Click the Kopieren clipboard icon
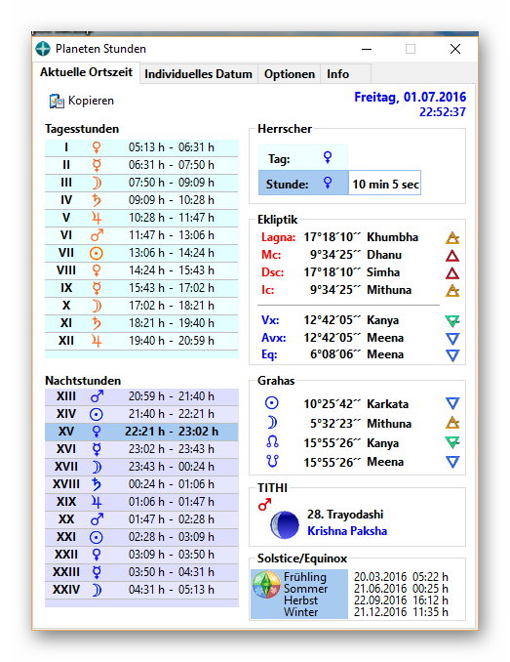Image resolution: width=510 pixels, height=662 pixels. pyautogui.click(x=57, y=102)
